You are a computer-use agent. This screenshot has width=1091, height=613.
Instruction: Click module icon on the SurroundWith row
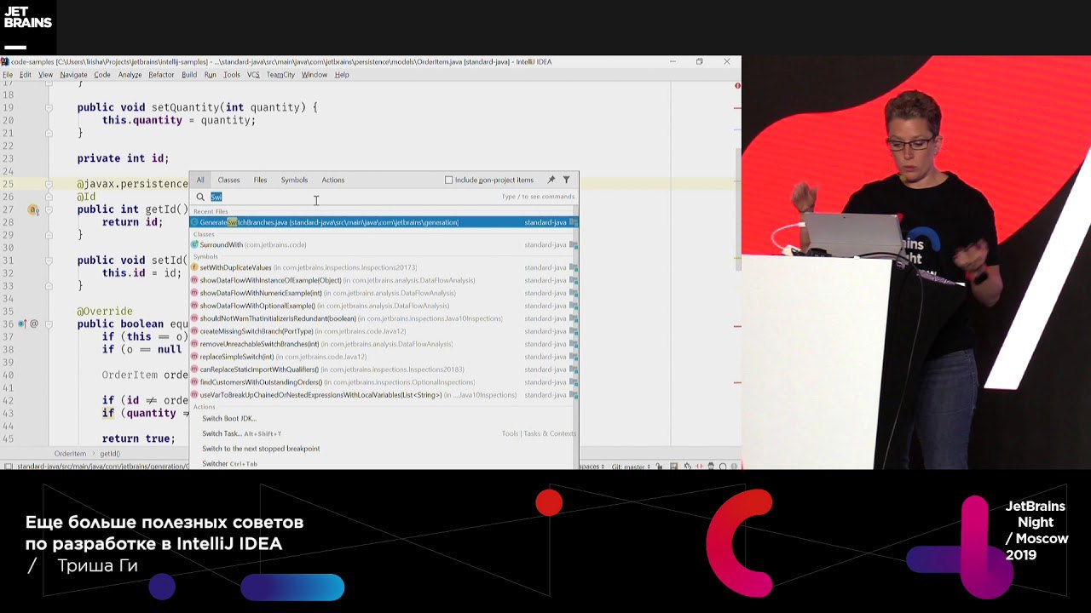click(574, 245)
